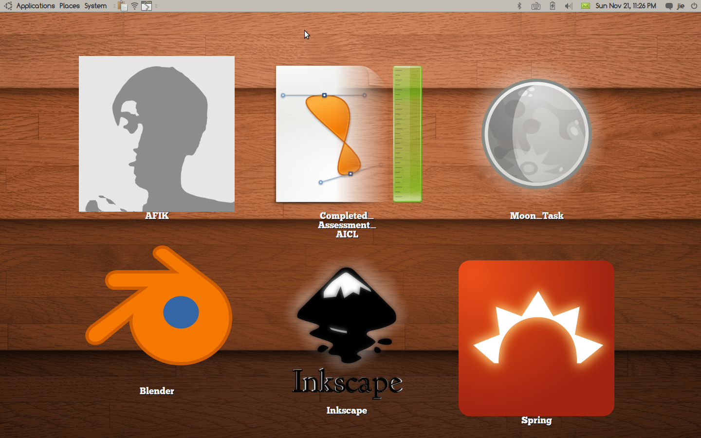Select the Moon_Task label
The width and height of the screenshot is (701, 438).
[x=536, y=216]
